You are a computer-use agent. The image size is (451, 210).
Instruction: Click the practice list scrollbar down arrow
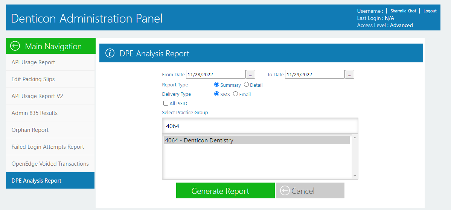click(355, 175)
